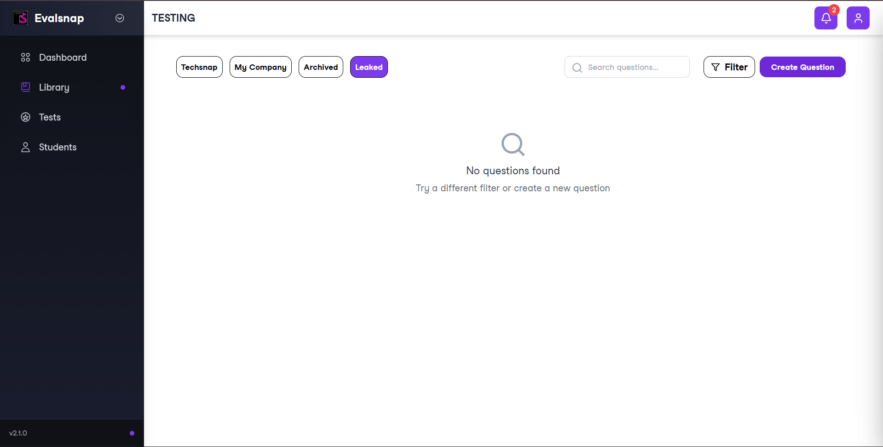This screenshot has height=447, width=883.
Task: Open the notifications bell icon
Action: (x=825, y=18)
